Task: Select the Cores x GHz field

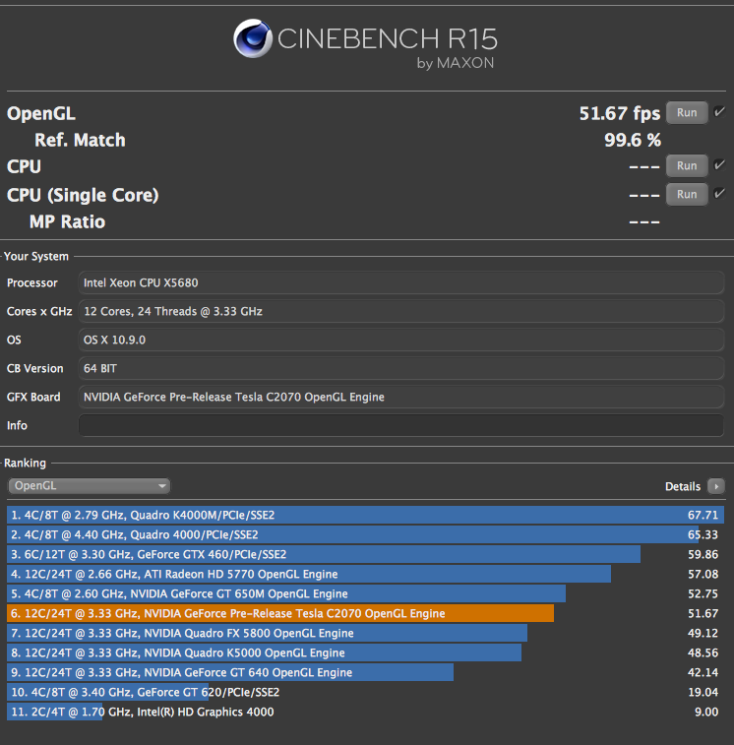Action: click(401, 311)
